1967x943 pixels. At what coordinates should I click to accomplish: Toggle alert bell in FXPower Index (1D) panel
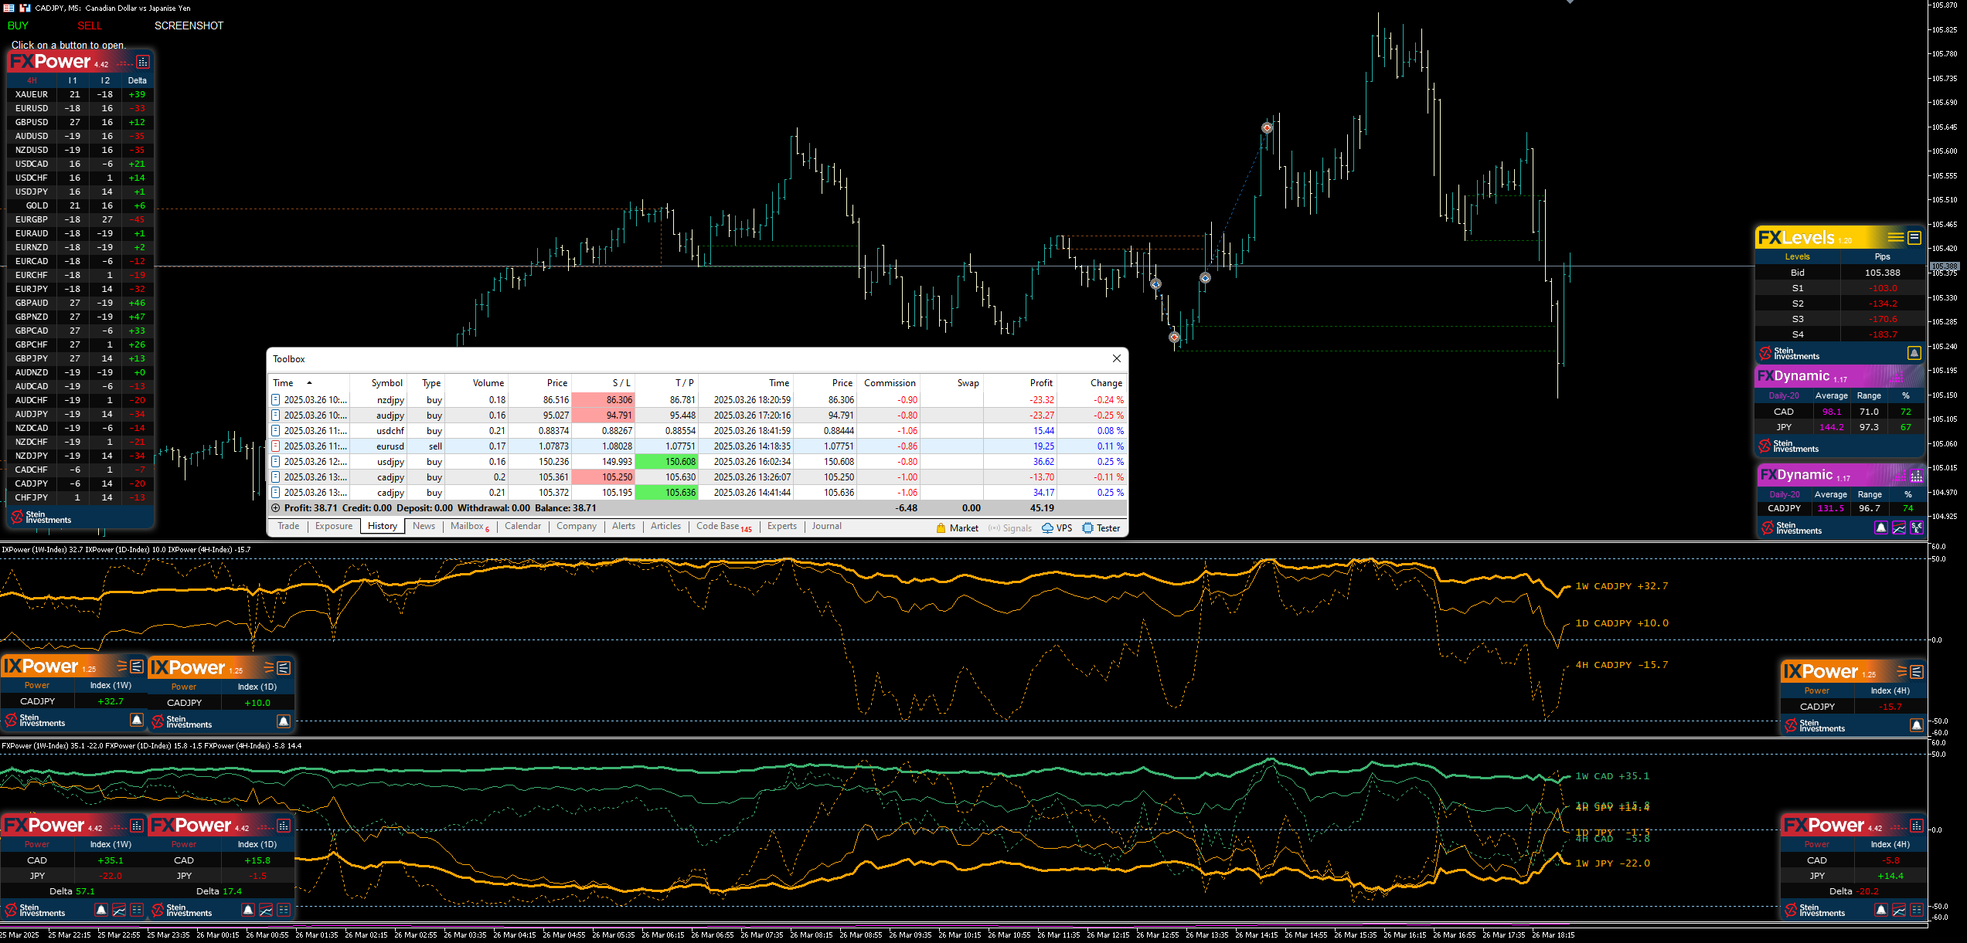click(248, 910)
